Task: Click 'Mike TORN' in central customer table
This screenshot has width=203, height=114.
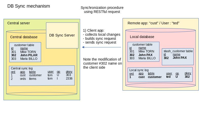Action: (x=28, y=52)
